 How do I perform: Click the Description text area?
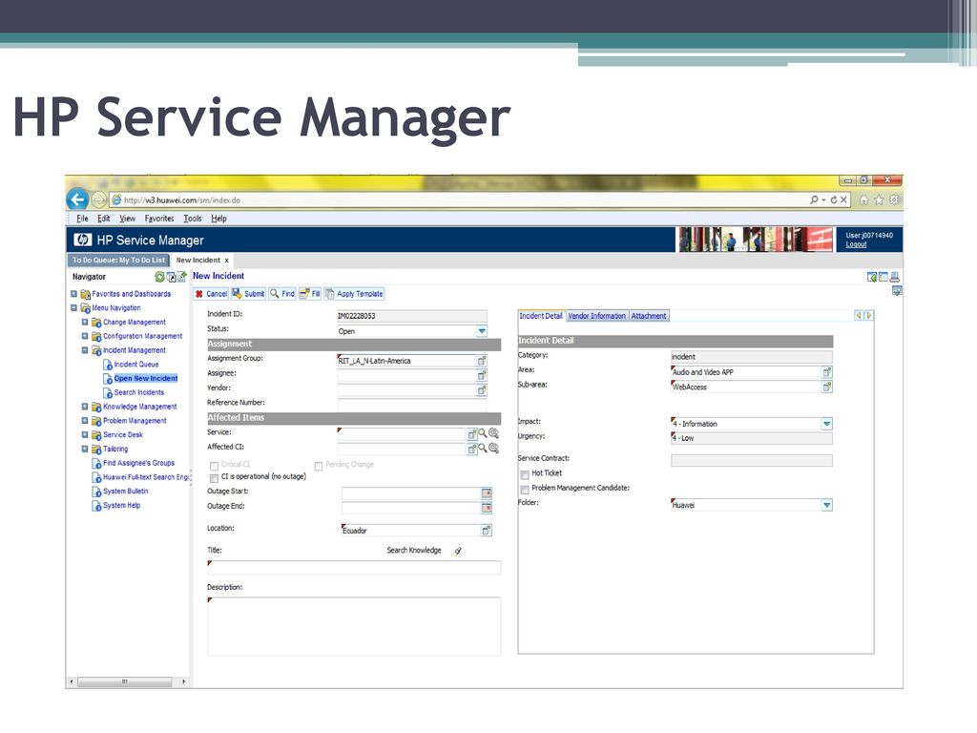354,626
